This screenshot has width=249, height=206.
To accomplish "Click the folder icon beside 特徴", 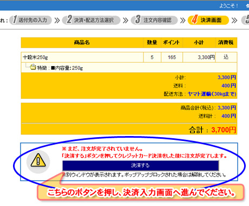I will coord(33,67).
